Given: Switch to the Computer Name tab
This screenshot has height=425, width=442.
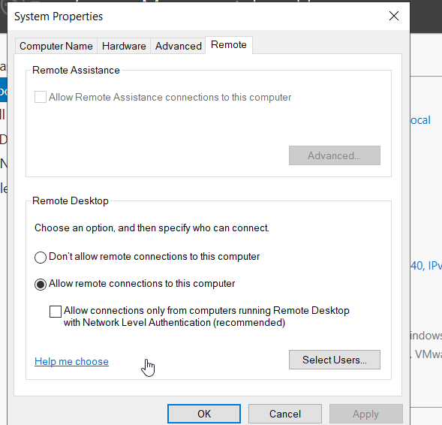Looking at the screenshot, I should click(56, 46).
